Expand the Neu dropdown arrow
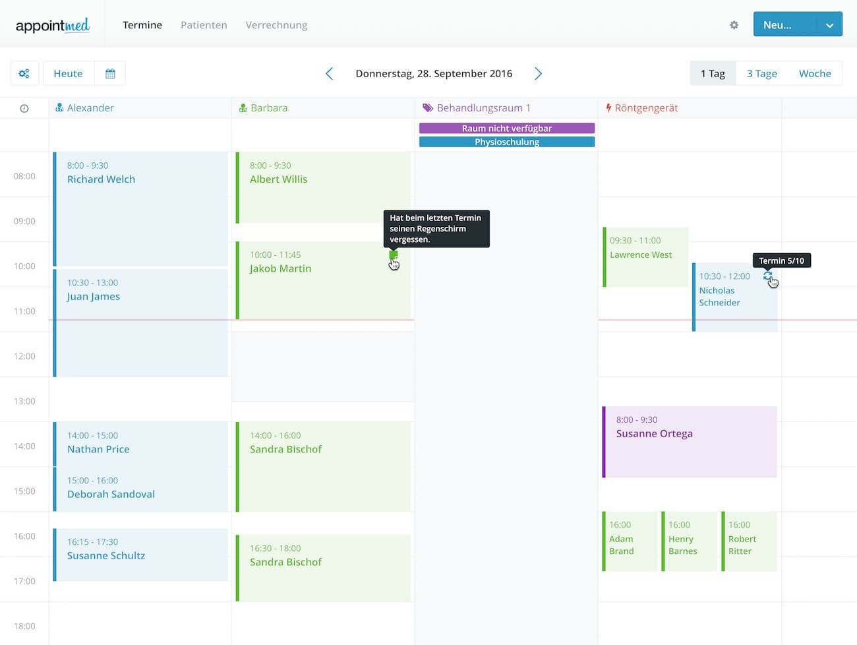The height and width of the screenshot is (645, 857). [x=829, y=25]
